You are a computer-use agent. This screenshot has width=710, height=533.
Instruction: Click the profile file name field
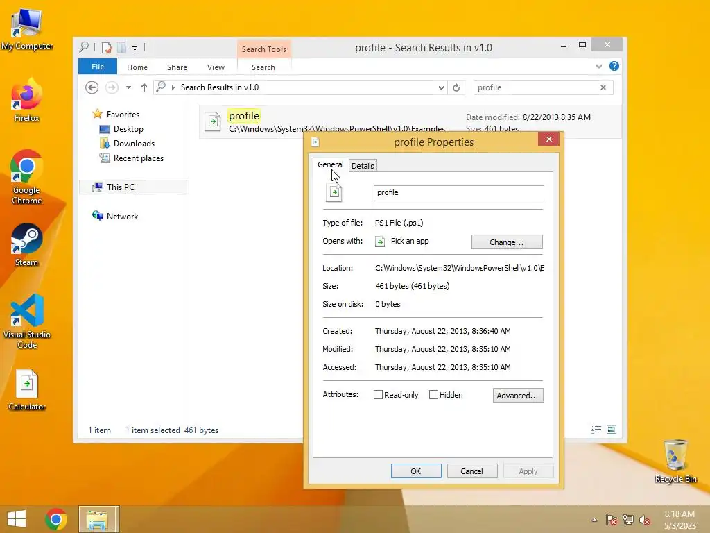coord(459,193)
